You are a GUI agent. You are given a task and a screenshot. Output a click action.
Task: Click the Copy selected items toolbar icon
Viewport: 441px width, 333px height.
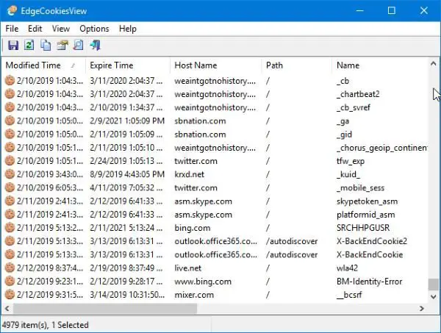(46, 45)
